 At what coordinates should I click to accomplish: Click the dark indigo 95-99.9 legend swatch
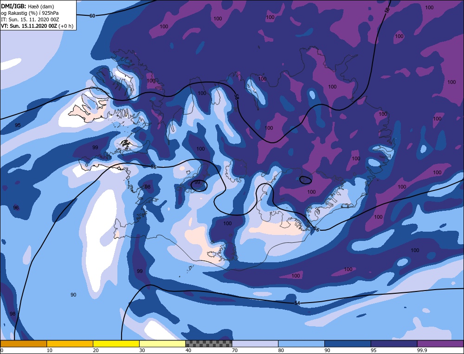tap(394, 343)
